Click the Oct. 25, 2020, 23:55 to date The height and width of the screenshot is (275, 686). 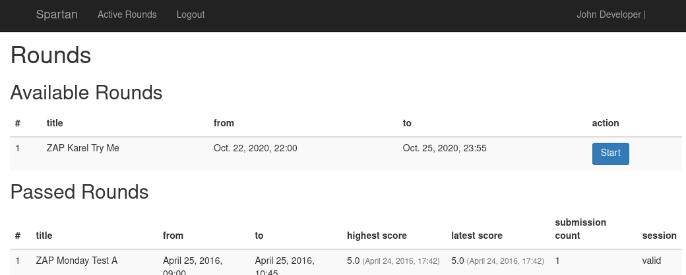pyautogui.click(x=445, y=148)
